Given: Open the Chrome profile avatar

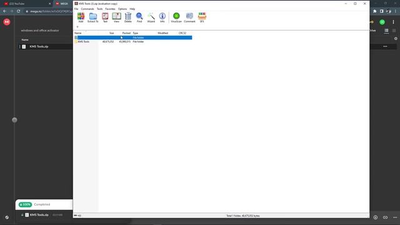Looking at the screenshot, I should (389, 11).
